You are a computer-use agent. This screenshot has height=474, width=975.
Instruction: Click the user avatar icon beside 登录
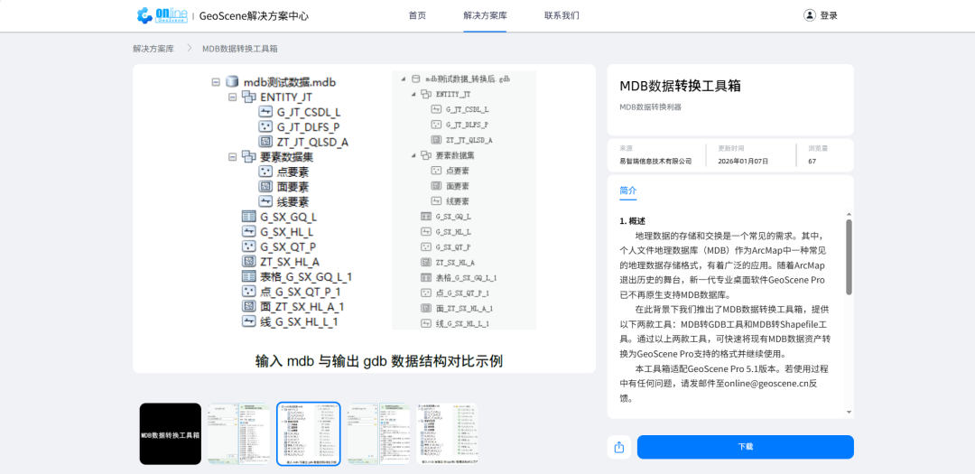[x=809, y=15]
